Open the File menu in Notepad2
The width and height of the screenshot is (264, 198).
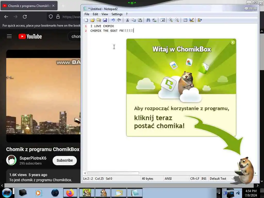point(87,14)
